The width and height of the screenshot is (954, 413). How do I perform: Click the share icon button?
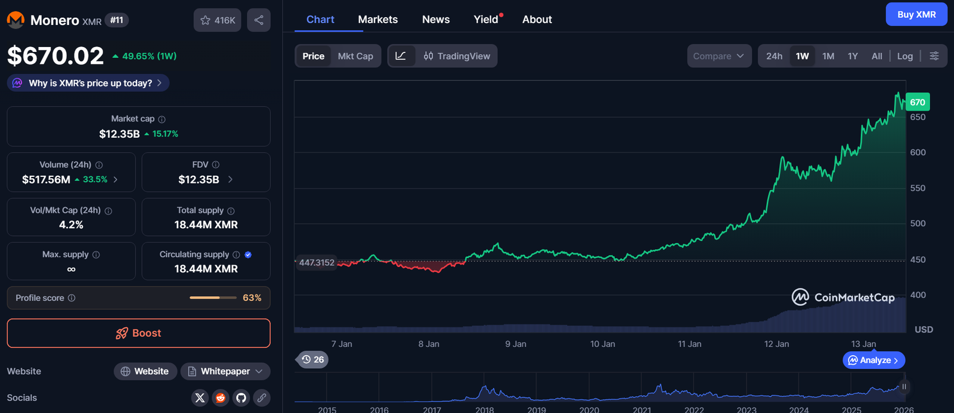[259, 20]
